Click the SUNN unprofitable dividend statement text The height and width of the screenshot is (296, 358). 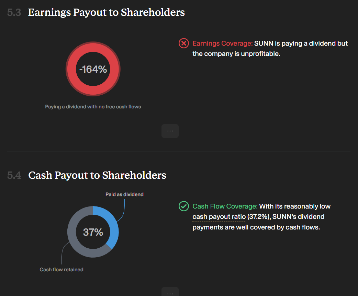click(270, 49)
